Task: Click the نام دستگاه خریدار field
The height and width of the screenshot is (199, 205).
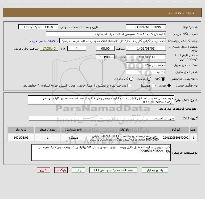Action: (x=106, y=34)
